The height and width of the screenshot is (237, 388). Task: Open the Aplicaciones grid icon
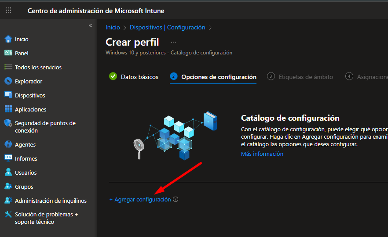pos(8,109)
